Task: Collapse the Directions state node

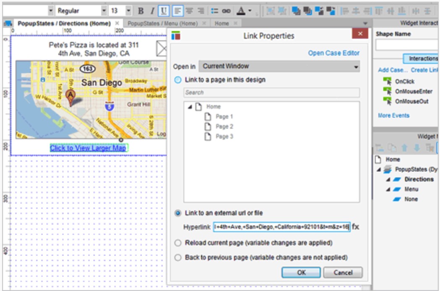Action: (388, 180)
